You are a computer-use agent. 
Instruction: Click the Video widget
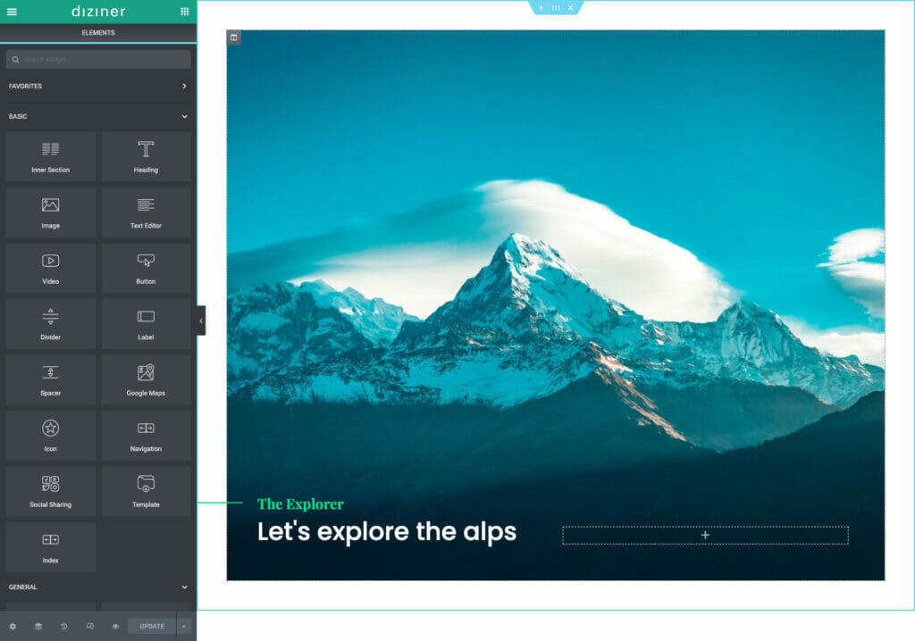50,269
